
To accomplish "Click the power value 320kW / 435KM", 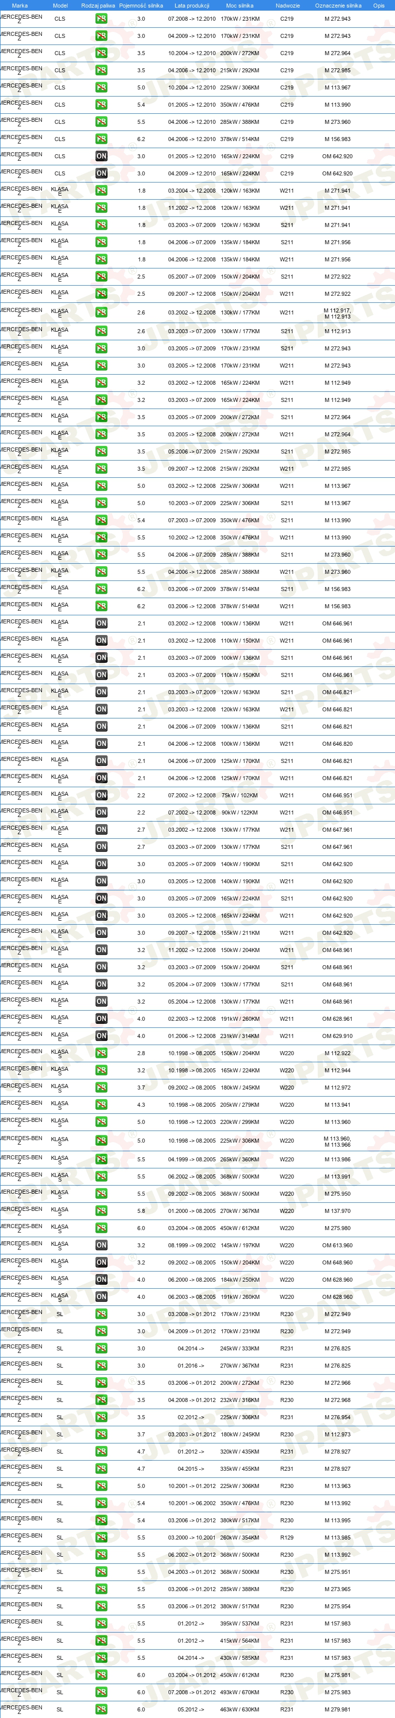I will (x=240, y=1451).
